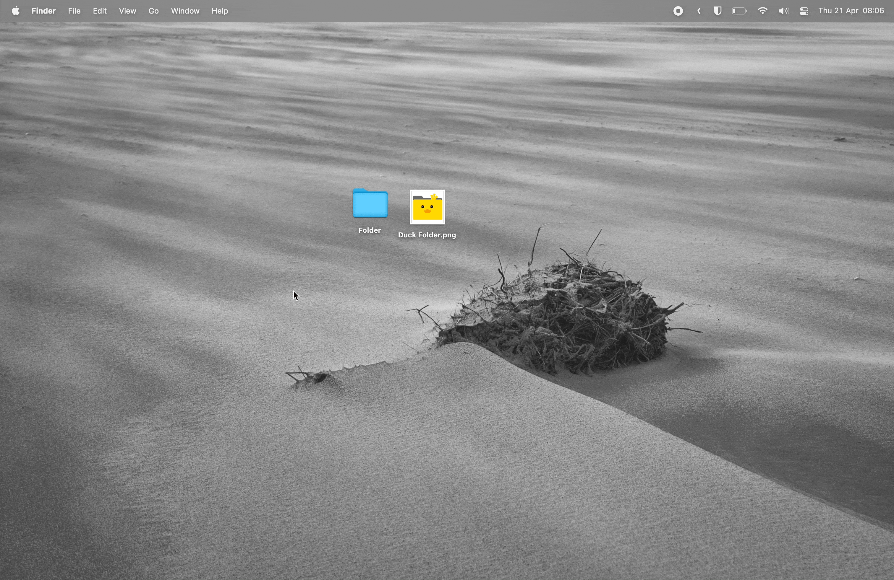Open the volume control icon
The height and width of the screenshot is (580, 894).
pos(783,11)
